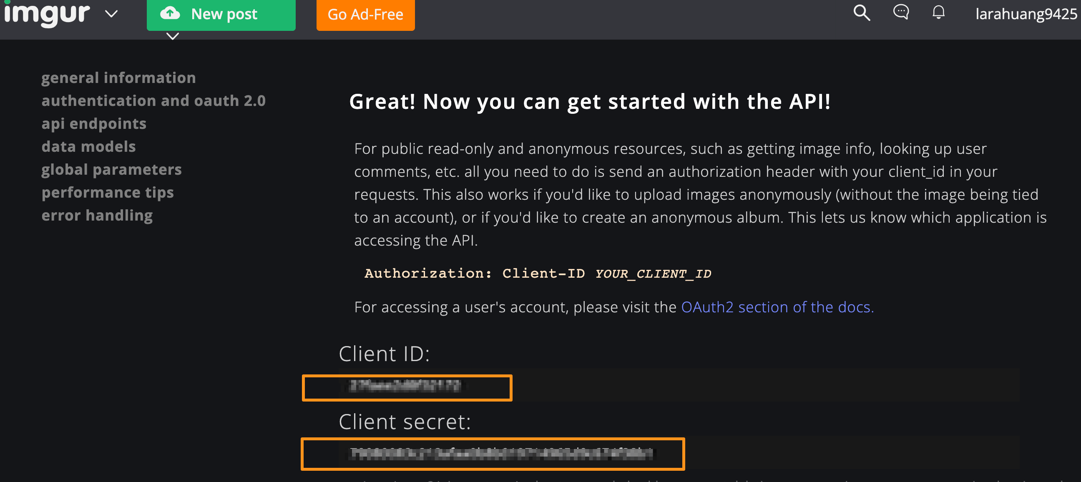Click the imgur logo
The width and height of the screenshot is (1081, 482).
pyautogui.click(x=47, y=14)
